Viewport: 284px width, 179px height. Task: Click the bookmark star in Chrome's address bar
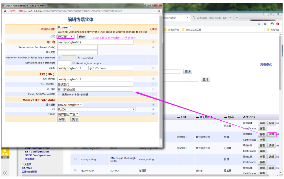pos(265,24)
